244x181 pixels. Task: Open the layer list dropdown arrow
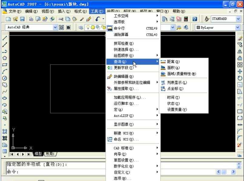pos(172,28)
